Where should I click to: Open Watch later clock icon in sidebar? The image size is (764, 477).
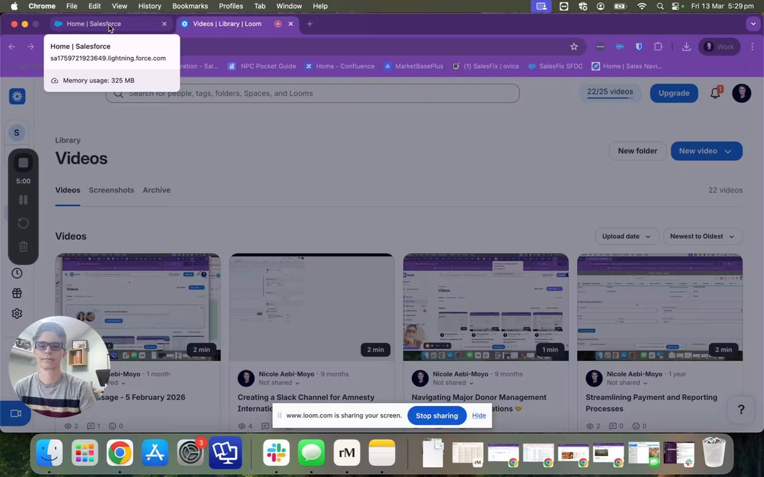coord(17,273)
